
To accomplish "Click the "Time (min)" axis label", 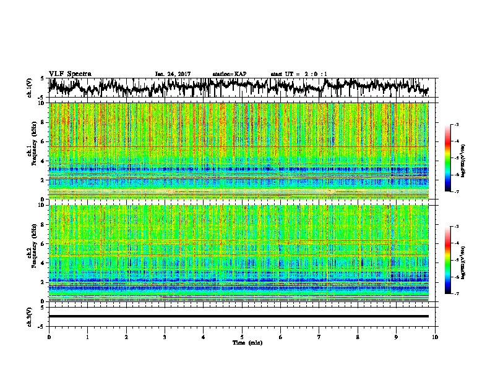I will [x=247, y=343].
